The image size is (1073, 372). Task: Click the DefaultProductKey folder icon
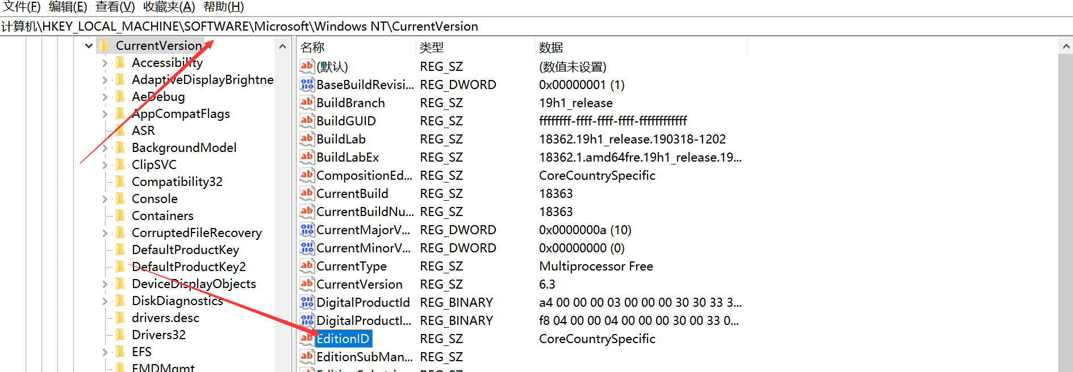click(x=120, y=250)
